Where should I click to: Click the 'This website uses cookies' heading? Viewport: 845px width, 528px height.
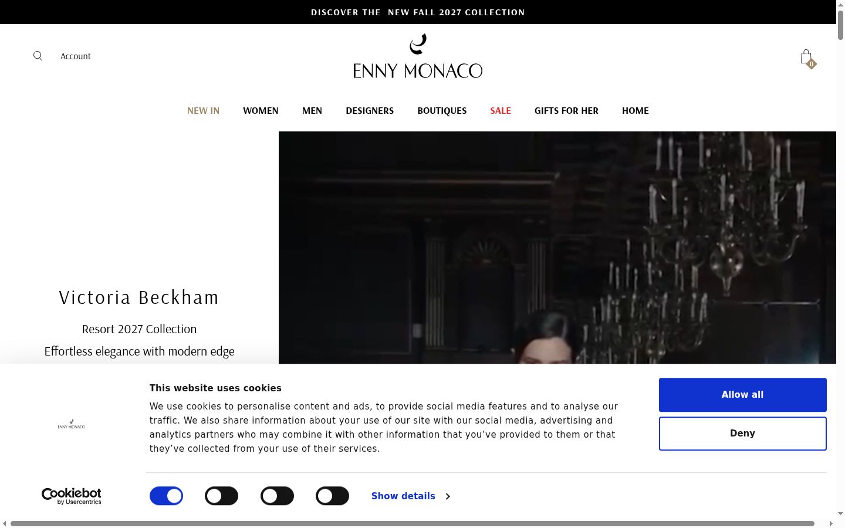pyautogui.click(x=215, y=388)
